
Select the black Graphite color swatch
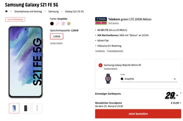click(52, 24)
